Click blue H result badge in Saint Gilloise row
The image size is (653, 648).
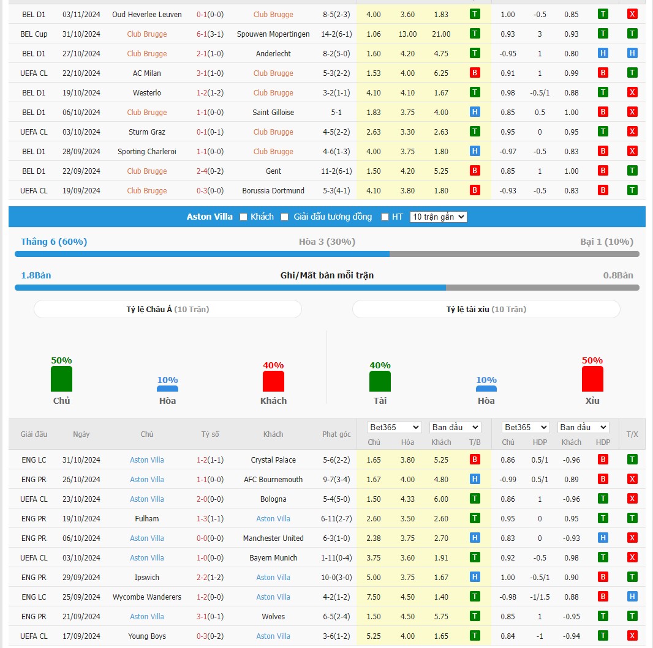click(475, 112)
